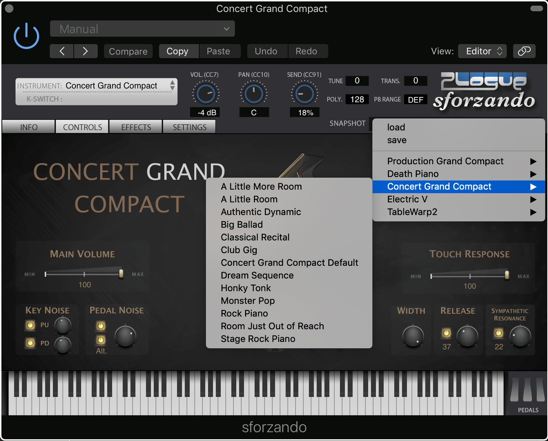
Task: Select Room Just Out of Reach snapshot
Action: coord(289,326)
